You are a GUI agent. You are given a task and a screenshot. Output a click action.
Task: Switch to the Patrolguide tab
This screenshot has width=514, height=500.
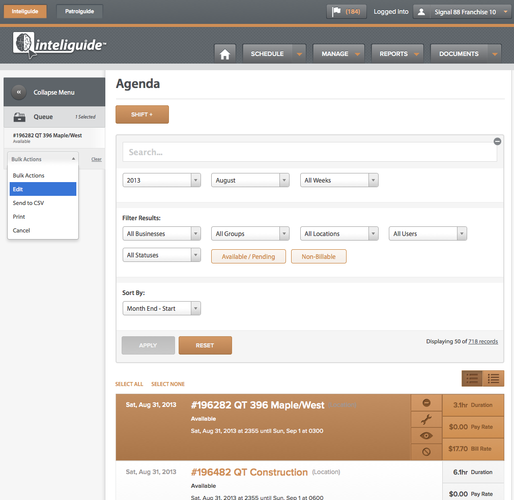(79, 12)
